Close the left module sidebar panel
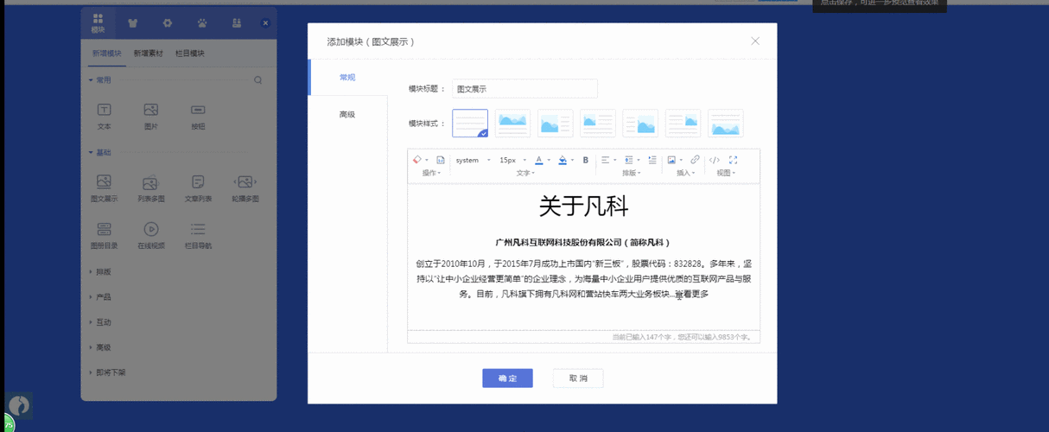This screenshot has width=1049, height=432. pyautogui.click(x=265, y=23)
